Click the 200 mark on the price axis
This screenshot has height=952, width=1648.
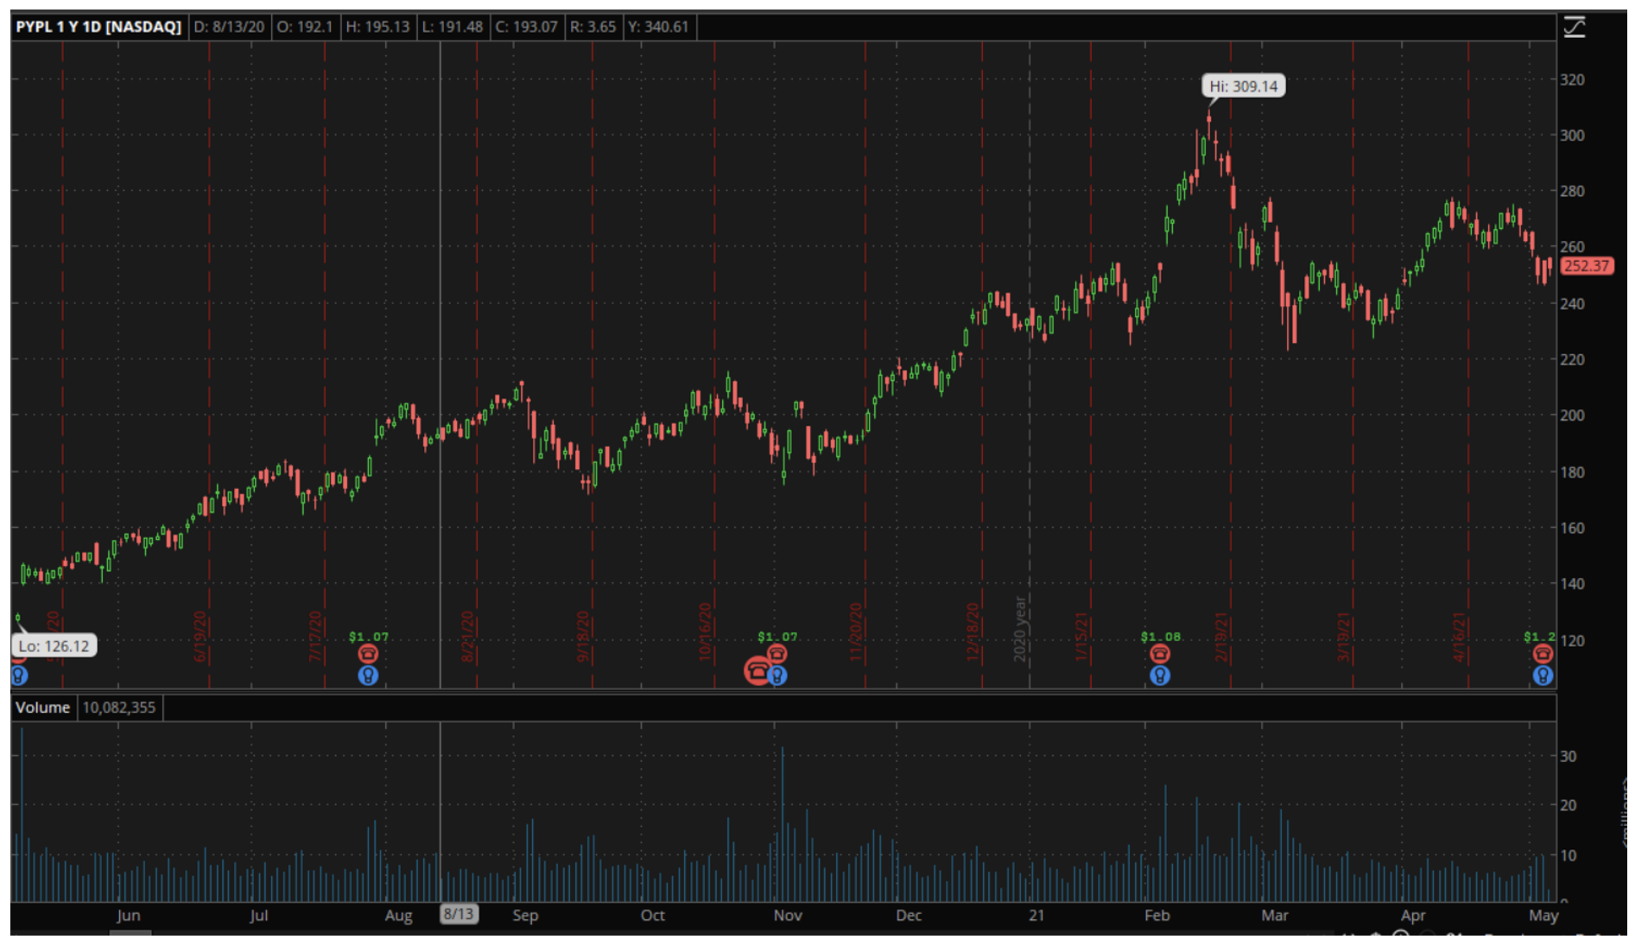(x=1572, y=416)
